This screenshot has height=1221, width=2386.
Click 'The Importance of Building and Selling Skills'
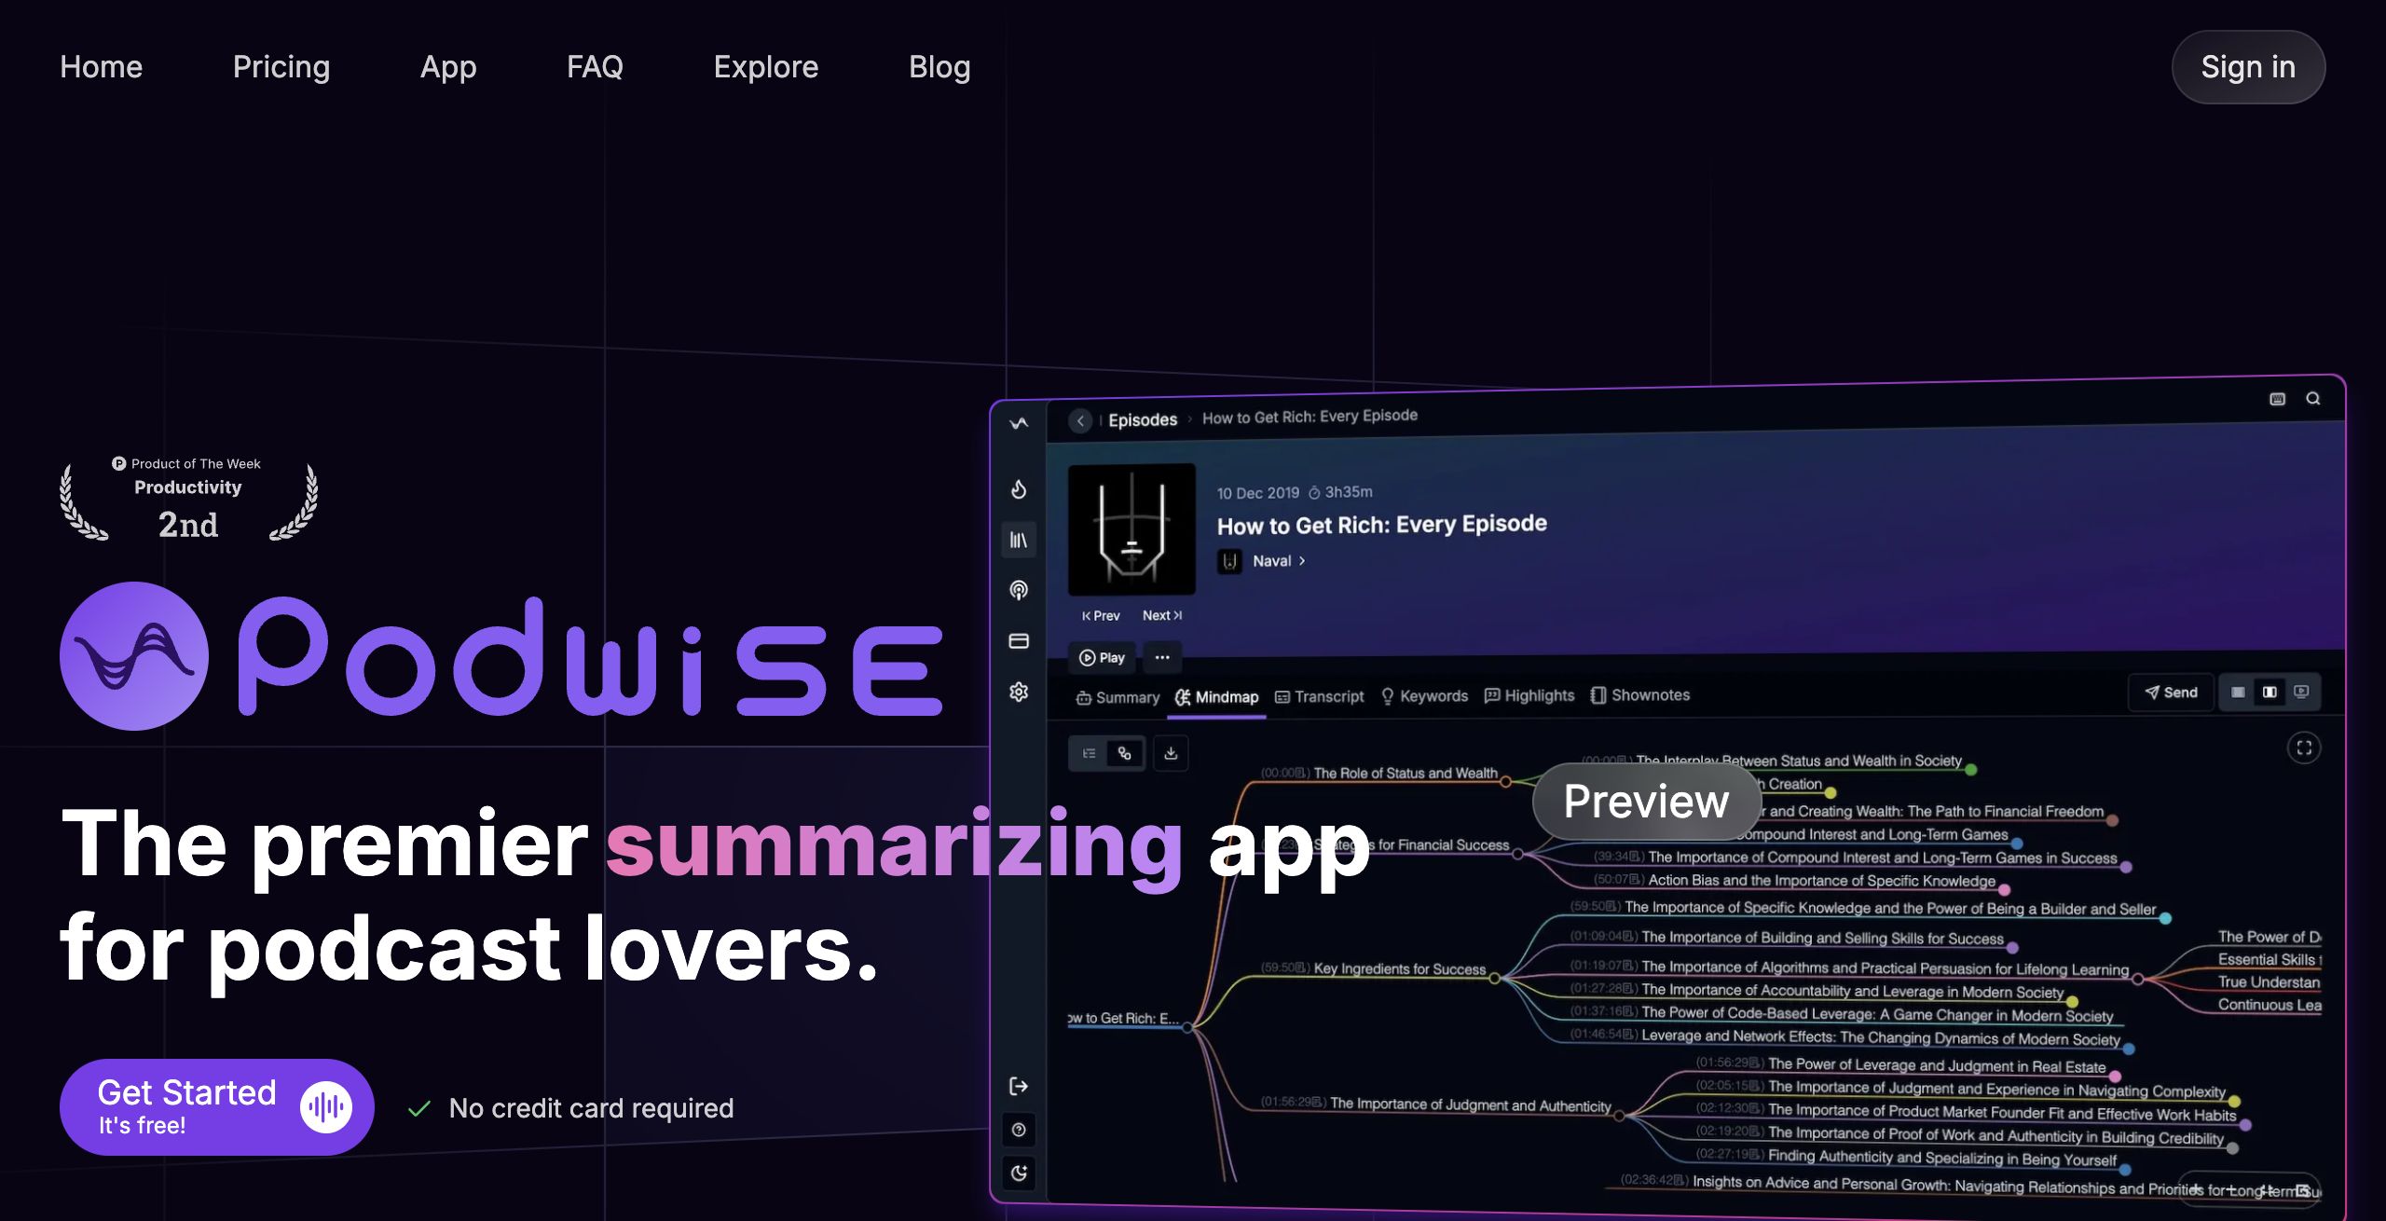(x=1822, y=938)
